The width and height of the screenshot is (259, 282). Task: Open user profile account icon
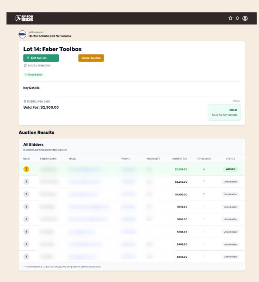coord(245,19)
